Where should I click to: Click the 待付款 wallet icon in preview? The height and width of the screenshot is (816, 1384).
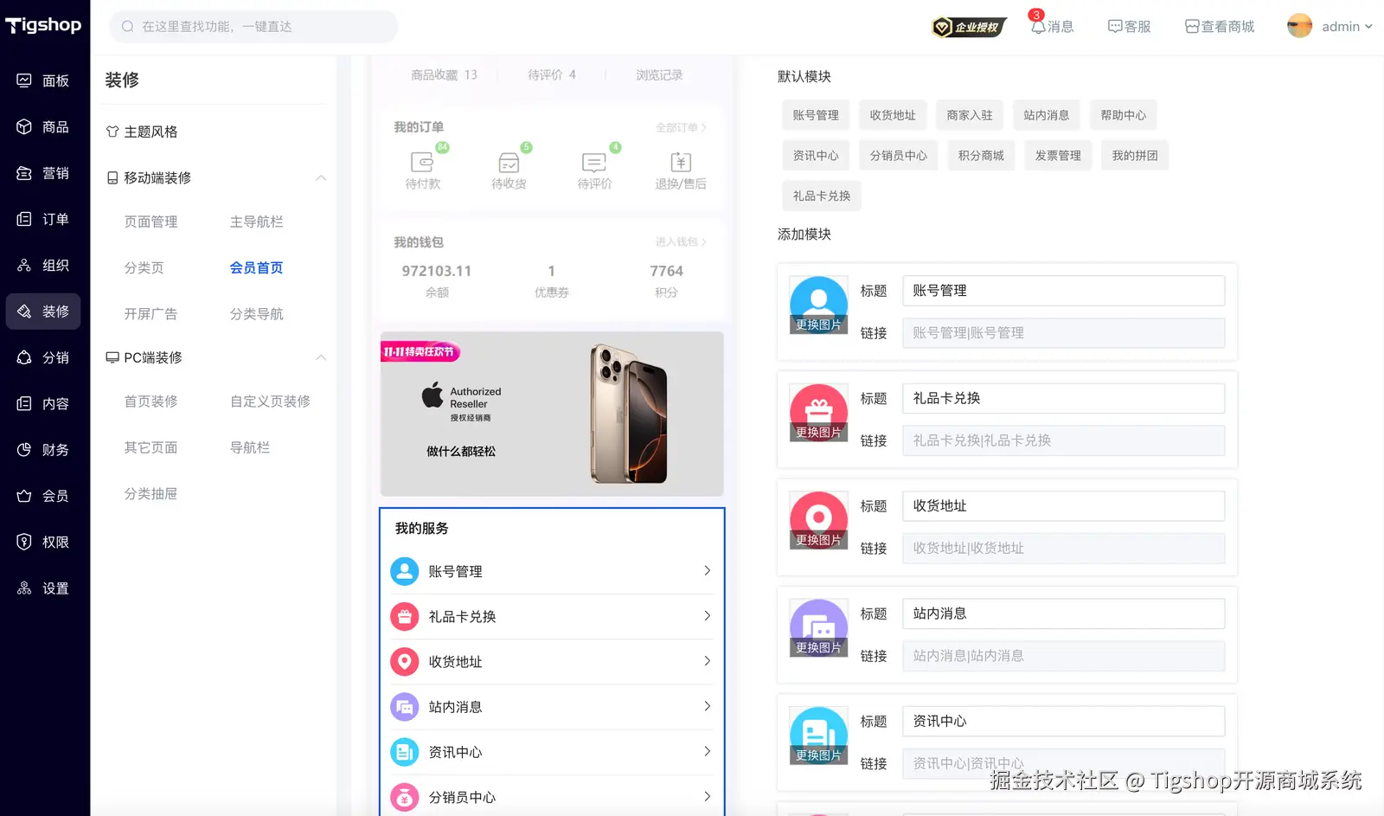coord(422,162)
